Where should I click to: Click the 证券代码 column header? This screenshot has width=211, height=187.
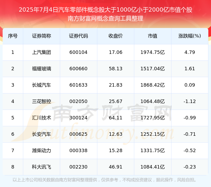coord(78,36)
